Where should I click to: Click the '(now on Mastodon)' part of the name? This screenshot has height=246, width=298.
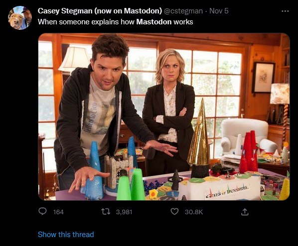[128, 11]
